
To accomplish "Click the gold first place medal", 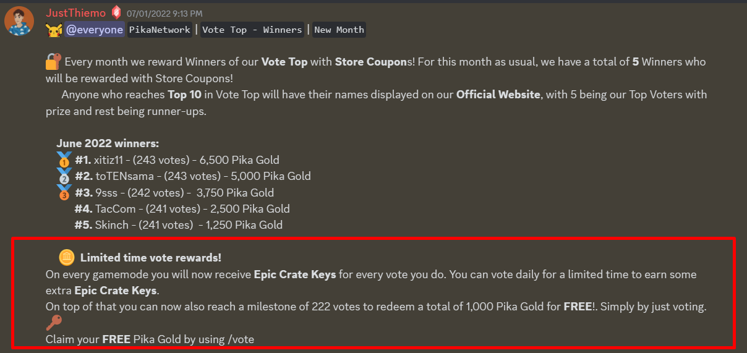I will [x=64, y=159].
